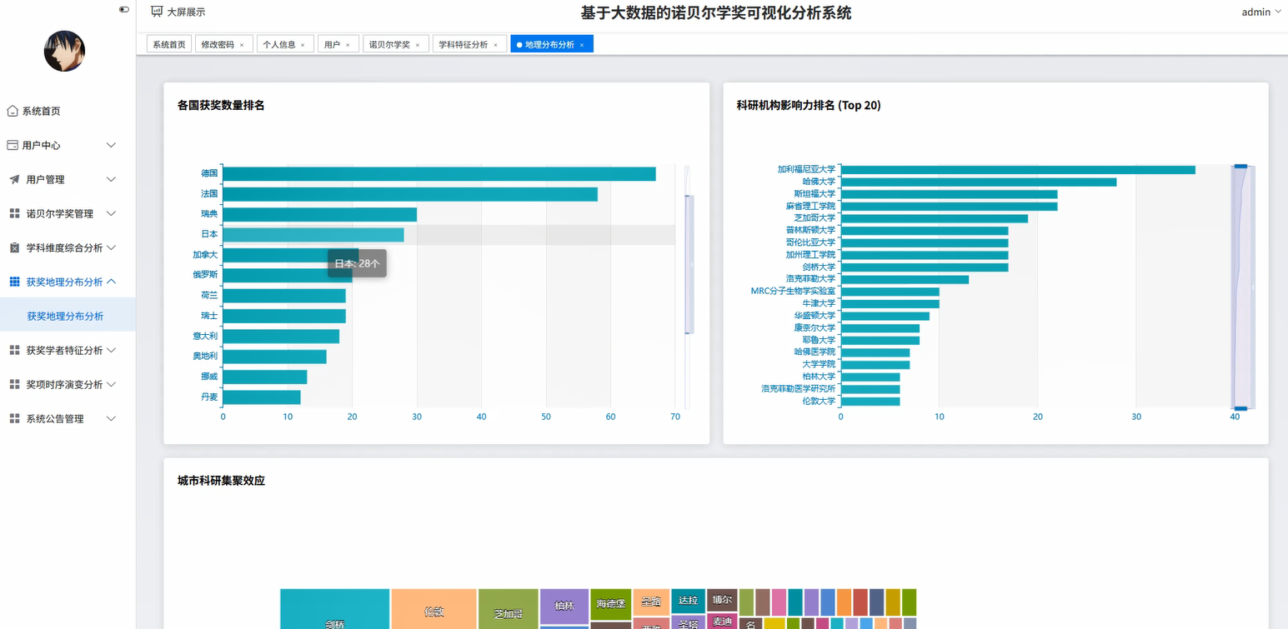This screenshot has height=629, width=1288.
Task: Click the 各国获奖数量排名 chart title
Action: (x=221, y=105)
